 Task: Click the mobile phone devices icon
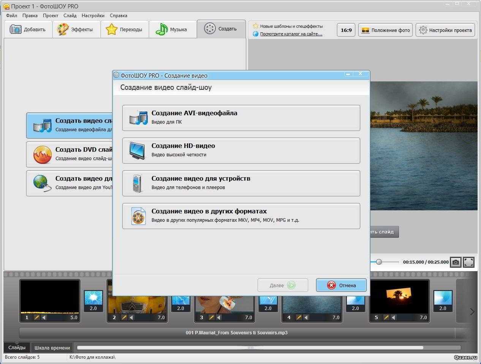[137, 183]
